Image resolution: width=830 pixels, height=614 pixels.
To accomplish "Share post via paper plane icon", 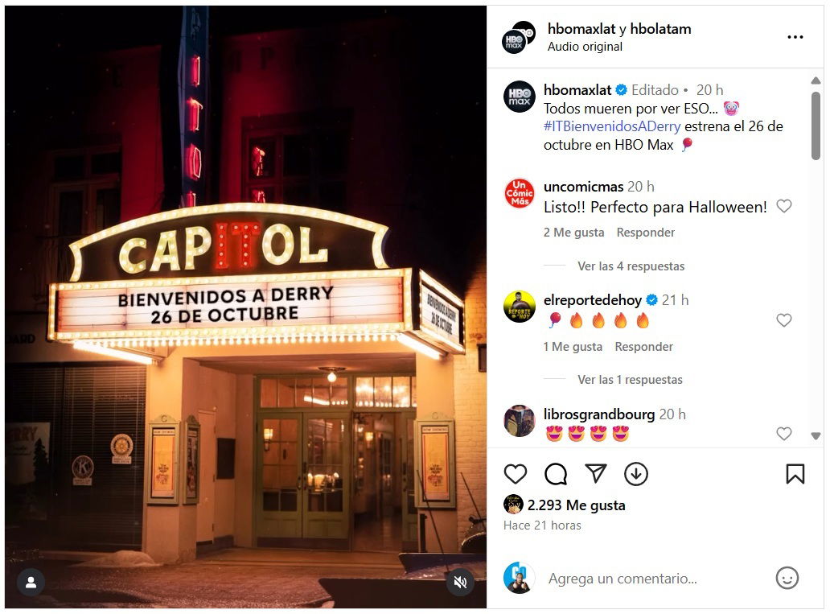I will point(595,474).
